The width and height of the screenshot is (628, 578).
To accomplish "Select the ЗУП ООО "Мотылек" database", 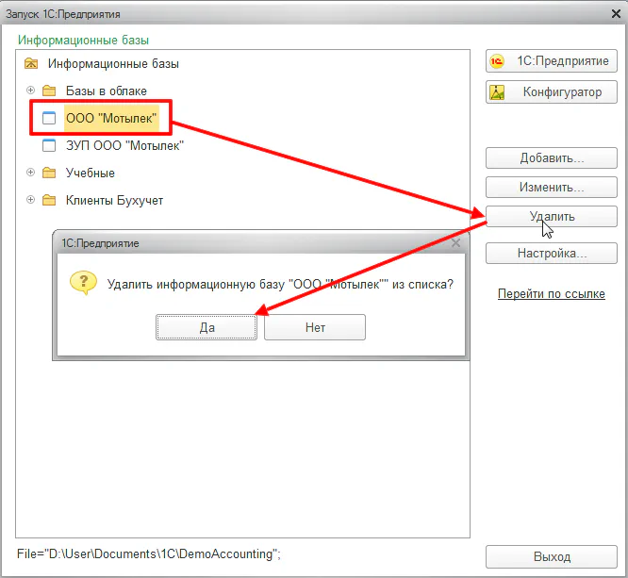I will tap(124, 146).
